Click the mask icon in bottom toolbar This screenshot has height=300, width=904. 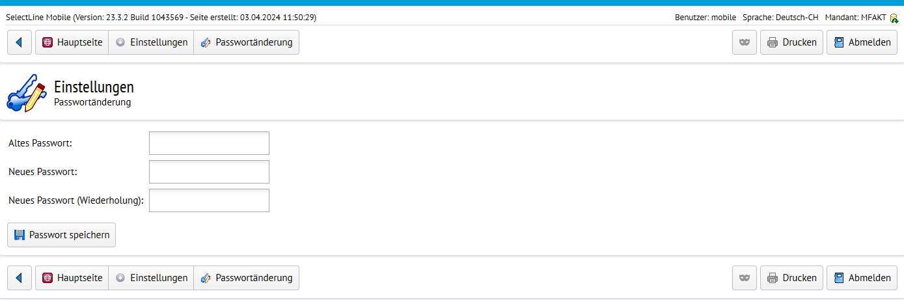pyautogui.click(x=745, y=278)
